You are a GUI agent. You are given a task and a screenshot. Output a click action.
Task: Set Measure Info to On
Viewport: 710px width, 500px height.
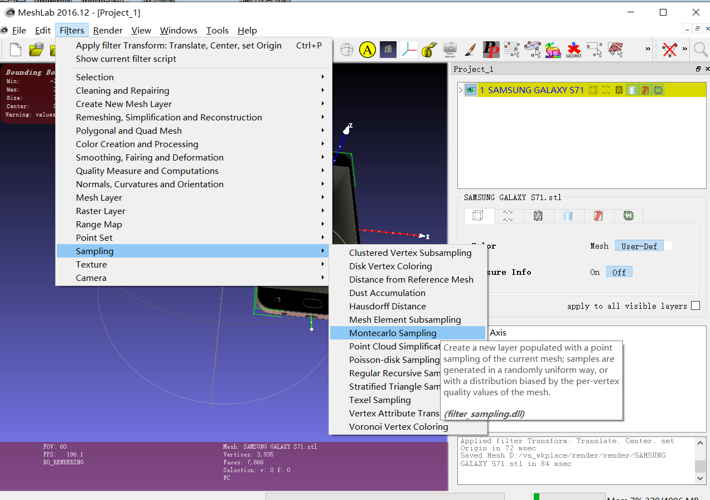595,272
